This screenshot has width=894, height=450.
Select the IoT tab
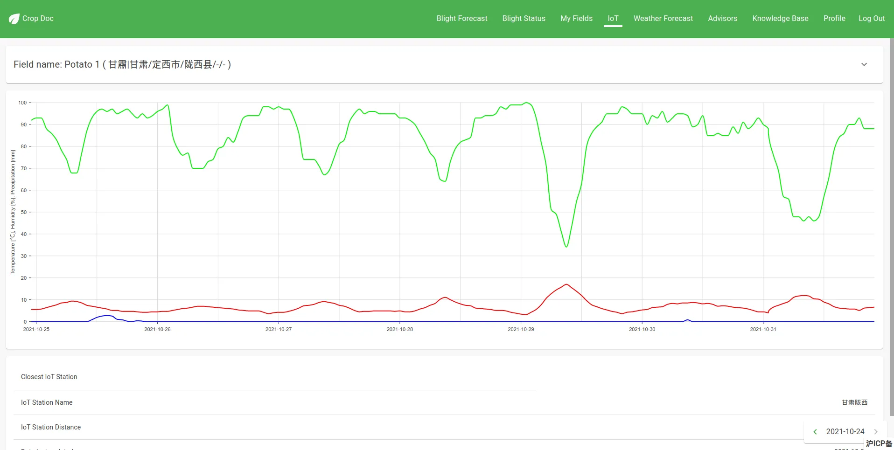613,19
